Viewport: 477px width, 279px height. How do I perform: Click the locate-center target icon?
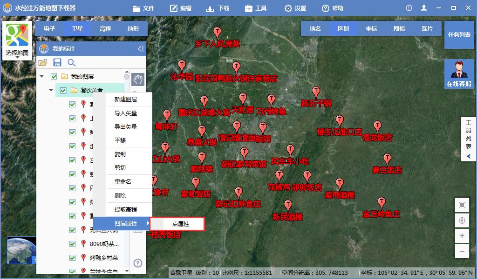[462, 220]
